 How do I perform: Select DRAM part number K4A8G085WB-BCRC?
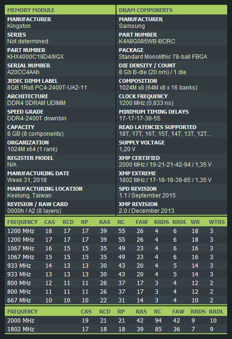click(x=147, y=41)
